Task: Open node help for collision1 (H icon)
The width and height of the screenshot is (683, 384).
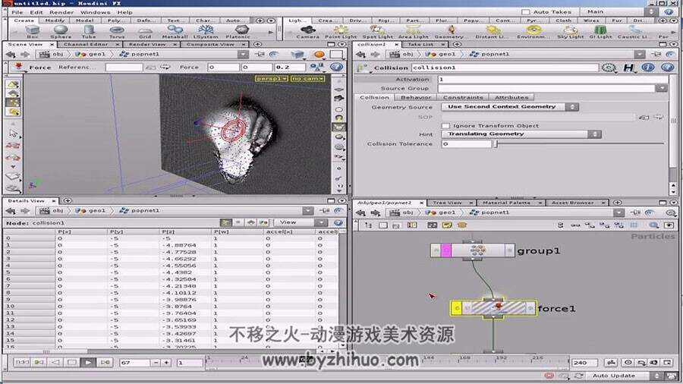Action: point(628,68)
